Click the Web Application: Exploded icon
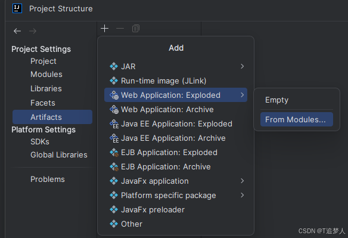The width and height of the screenshot is (348, 238). (x=114, y=95)
